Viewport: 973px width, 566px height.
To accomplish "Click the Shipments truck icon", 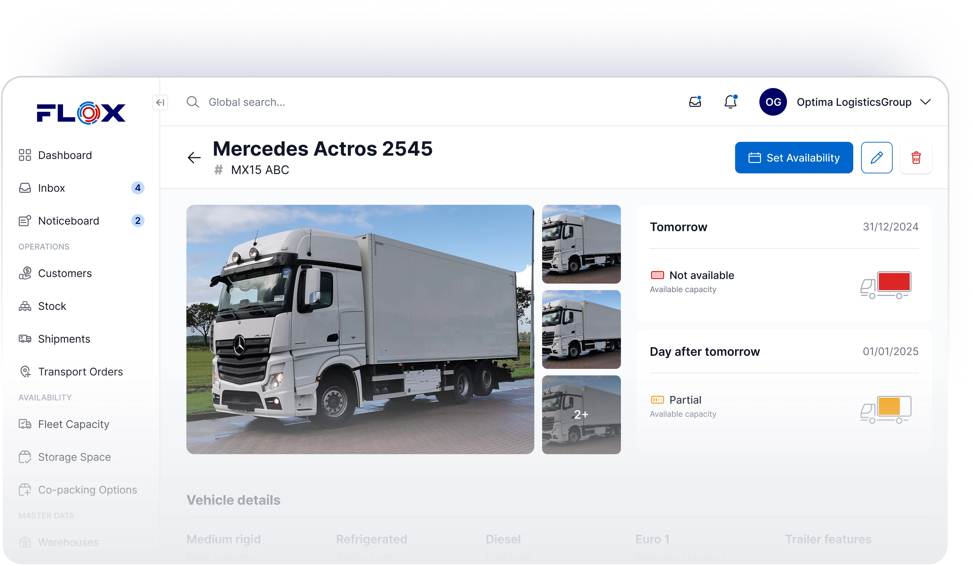I will (25, 339).
